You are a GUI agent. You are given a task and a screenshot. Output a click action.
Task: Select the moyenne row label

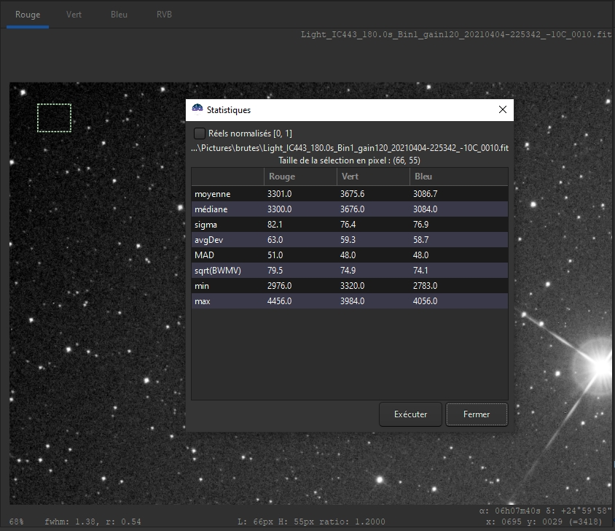pyautogui.click(x=213, y=194)
